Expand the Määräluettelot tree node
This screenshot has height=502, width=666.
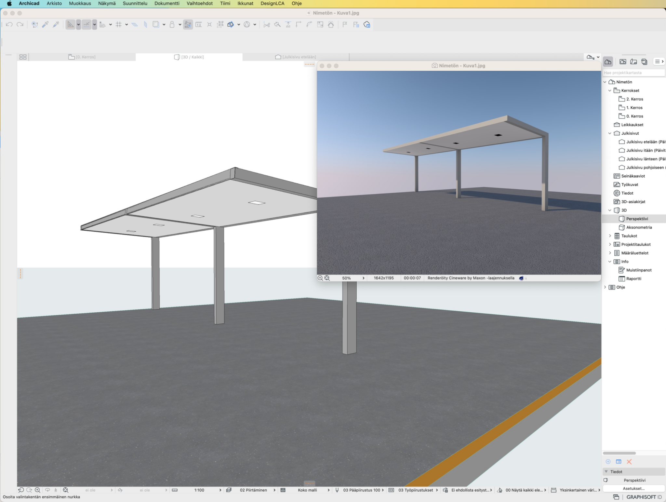point(610,253)
